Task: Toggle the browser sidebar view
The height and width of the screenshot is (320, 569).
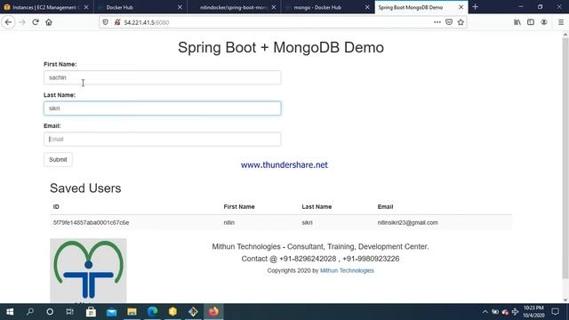Action: [x=531, y=22]
